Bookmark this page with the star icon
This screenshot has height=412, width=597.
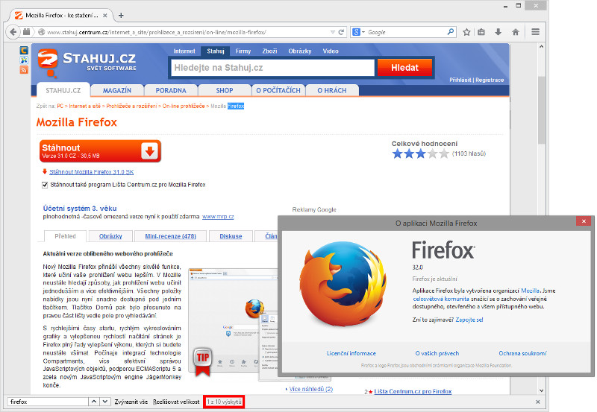tap(466, 32)
